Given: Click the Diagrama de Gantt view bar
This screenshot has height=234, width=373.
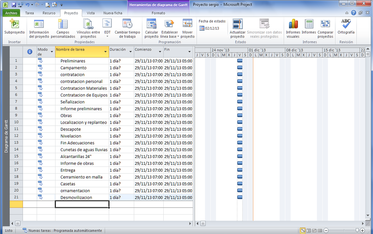Looking at the screenshot, I should [x=6, y=136].
